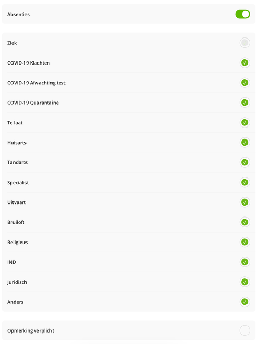
Task: Uncheck Uitvaart absence reason
Action: point(244,202)
